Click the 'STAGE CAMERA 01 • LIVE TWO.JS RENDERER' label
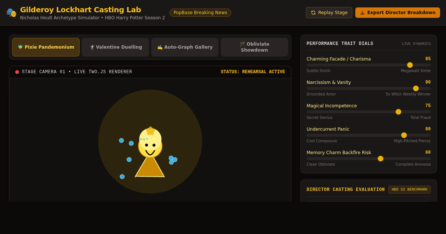Image resolution: width=446 pixels, height=234 pixels. click(x=77, y=72)
